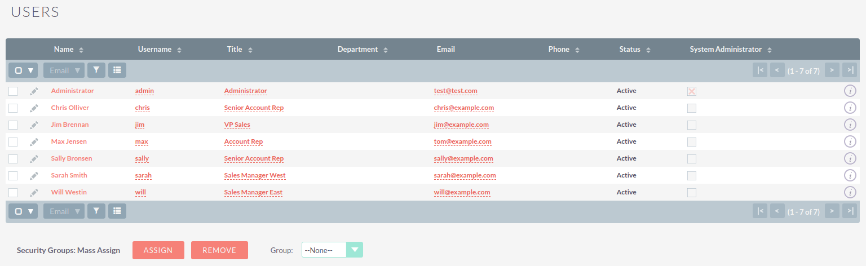Sort by System Administrator column
This screenshot has width=866, height=266.
tap(731, 49)
